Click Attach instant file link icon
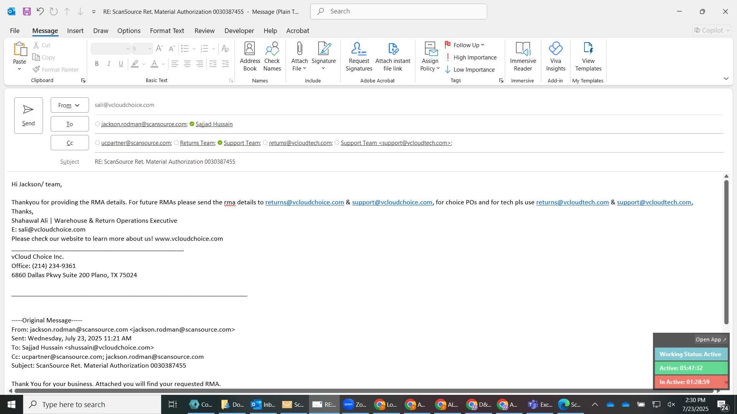The image size is (737, 414). (393, 49)
